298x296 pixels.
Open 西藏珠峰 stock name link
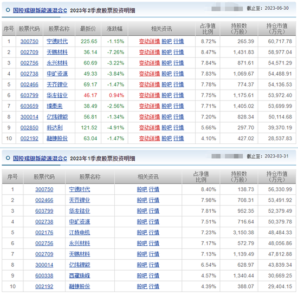[80, 275]
